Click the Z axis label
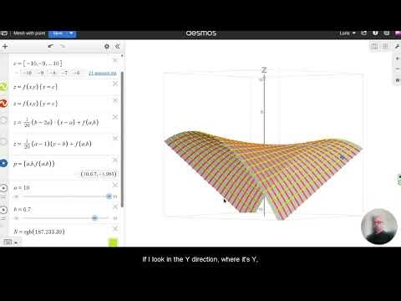This screenshot has width=401, height=301. pyautogui.click(x=264, y=69)
